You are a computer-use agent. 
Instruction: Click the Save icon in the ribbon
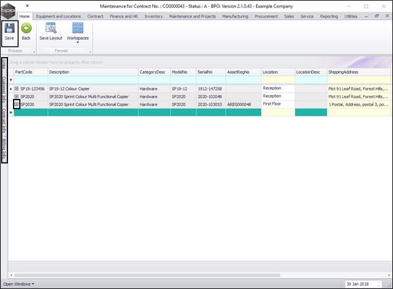[x=10, y=28]
